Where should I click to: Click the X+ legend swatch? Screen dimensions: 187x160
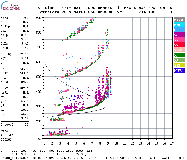[x=180, y=60]
